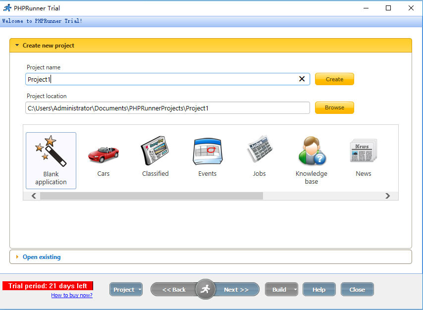423x310 pixels.
Task: Select the Knowledge base template
Action: click(311, 152)
